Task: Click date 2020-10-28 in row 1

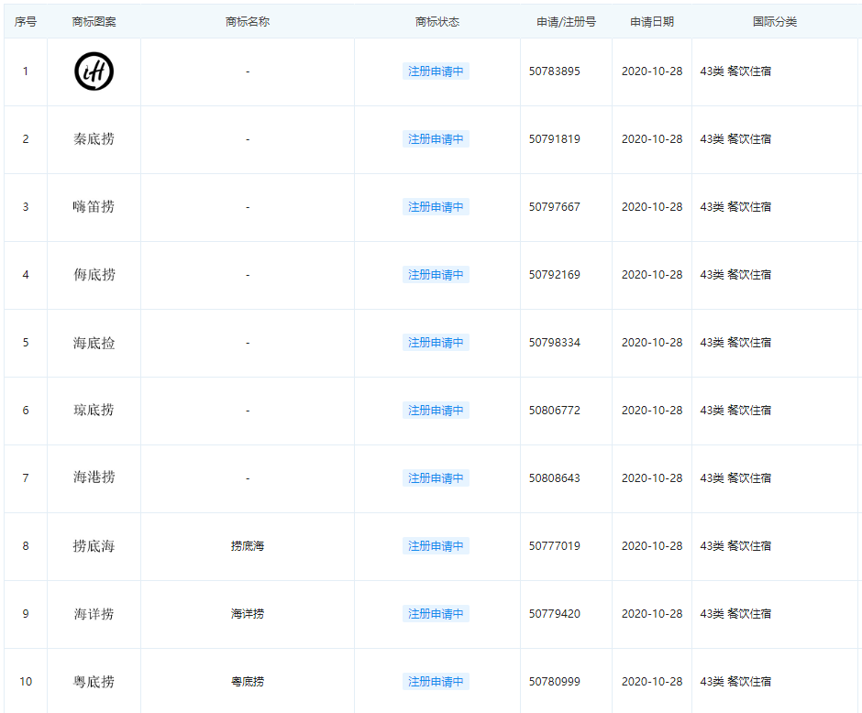Action: pos(652,71)
